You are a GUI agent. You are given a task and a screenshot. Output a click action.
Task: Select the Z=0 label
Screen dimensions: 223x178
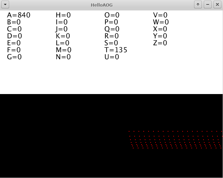click(x=160, y=43)
